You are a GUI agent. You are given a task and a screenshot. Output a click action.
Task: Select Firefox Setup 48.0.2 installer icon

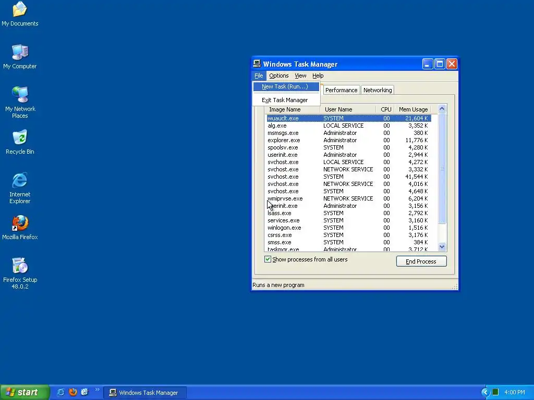(x=20, y=273)
